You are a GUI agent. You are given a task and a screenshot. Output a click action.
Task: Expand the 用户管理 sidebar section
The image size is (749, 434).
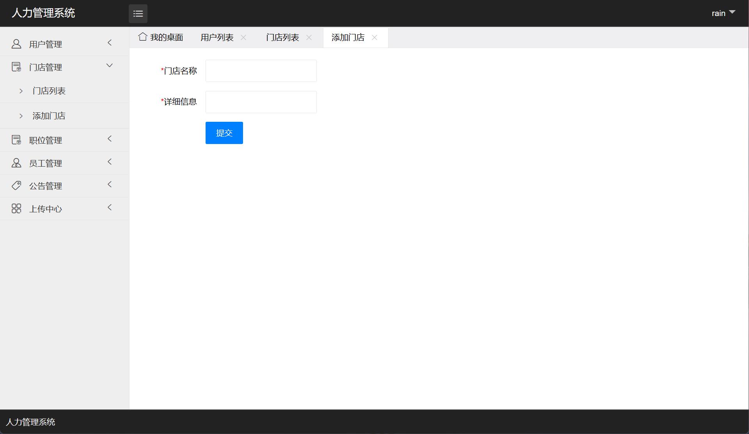(x=110, y=43)
